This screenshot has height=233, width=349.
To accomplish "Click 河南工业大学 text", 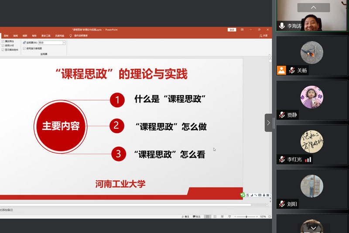I will 120,184.
